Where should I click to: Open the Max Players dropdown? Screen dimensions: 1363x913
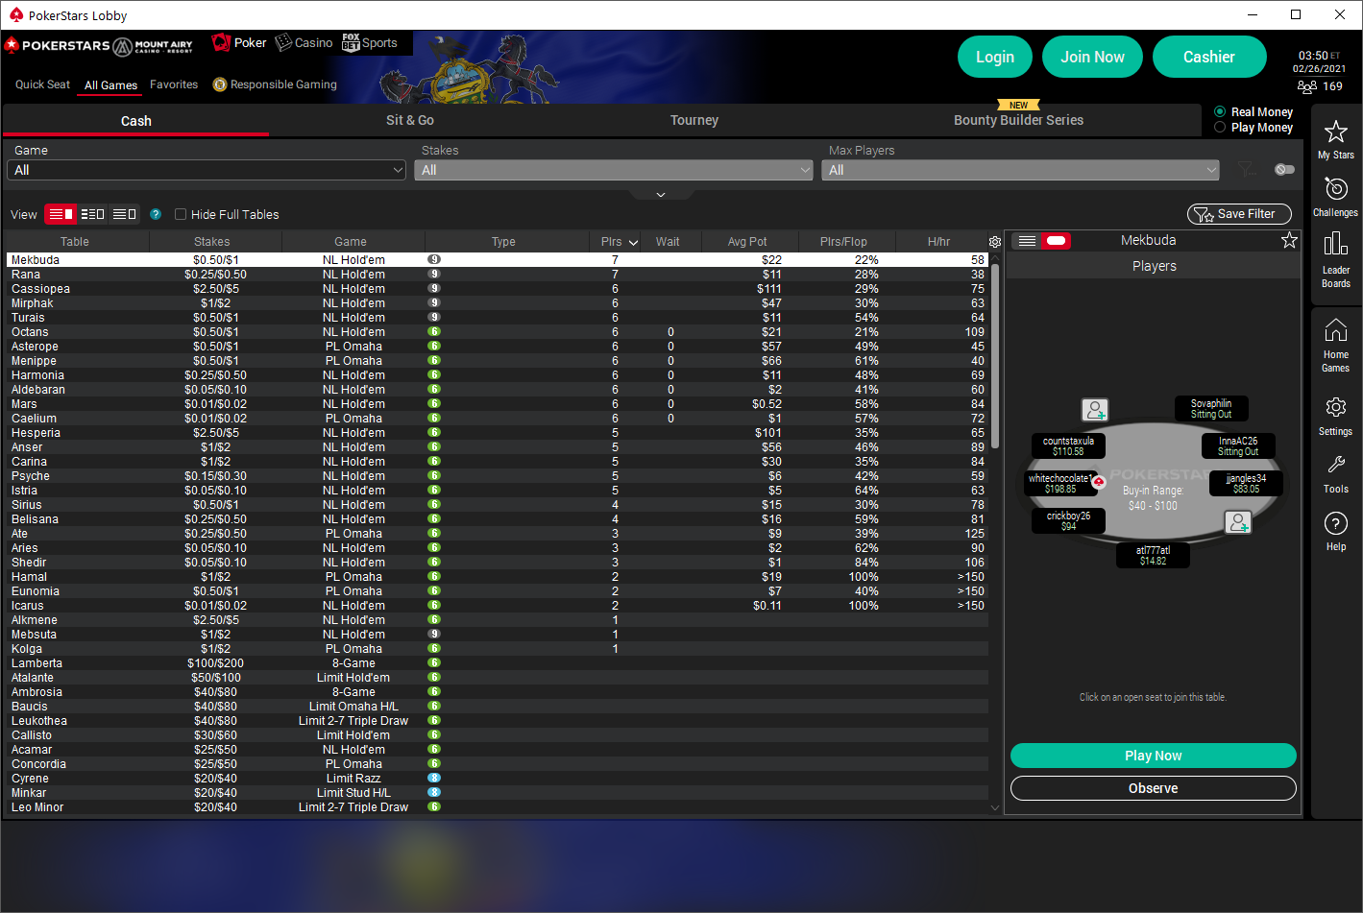tap(1021, 170)
